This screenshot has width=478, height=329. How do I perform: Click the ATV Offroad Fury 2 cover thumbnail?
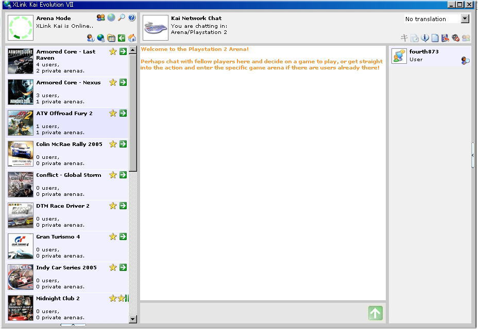21,123
